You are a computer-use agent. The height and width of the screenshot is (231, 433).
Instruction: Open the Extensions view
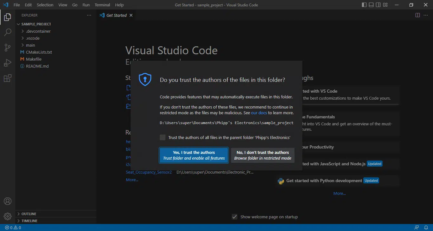pyautogui.click(x=8, y=78)
